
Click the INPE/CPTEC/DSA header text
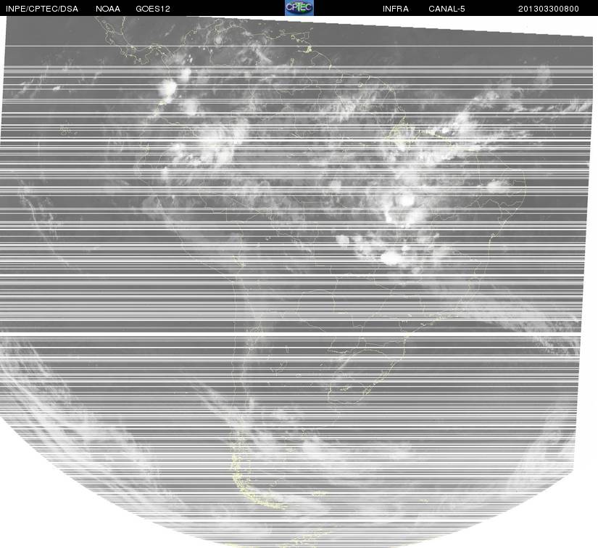click(42, 9)
